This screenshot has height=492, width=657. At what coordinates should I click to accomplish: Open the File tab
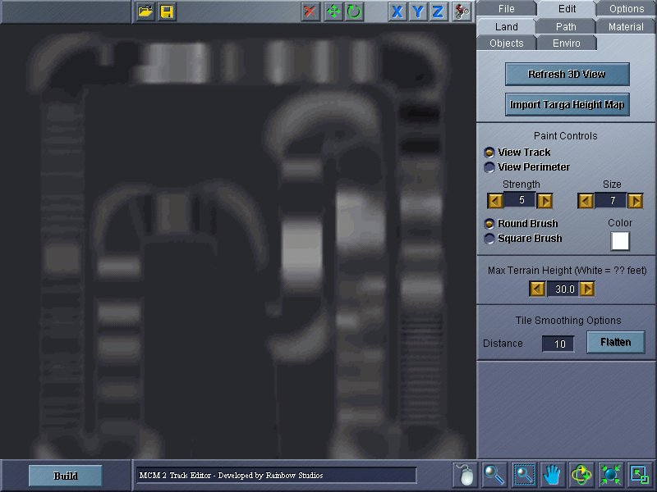point(506,8)
